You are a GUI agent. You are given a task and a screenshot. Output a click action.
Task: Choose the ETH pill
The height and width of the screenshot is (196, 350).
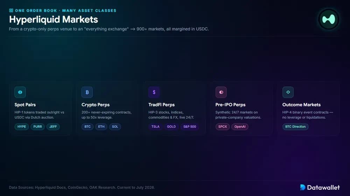(x=101, y=127)
